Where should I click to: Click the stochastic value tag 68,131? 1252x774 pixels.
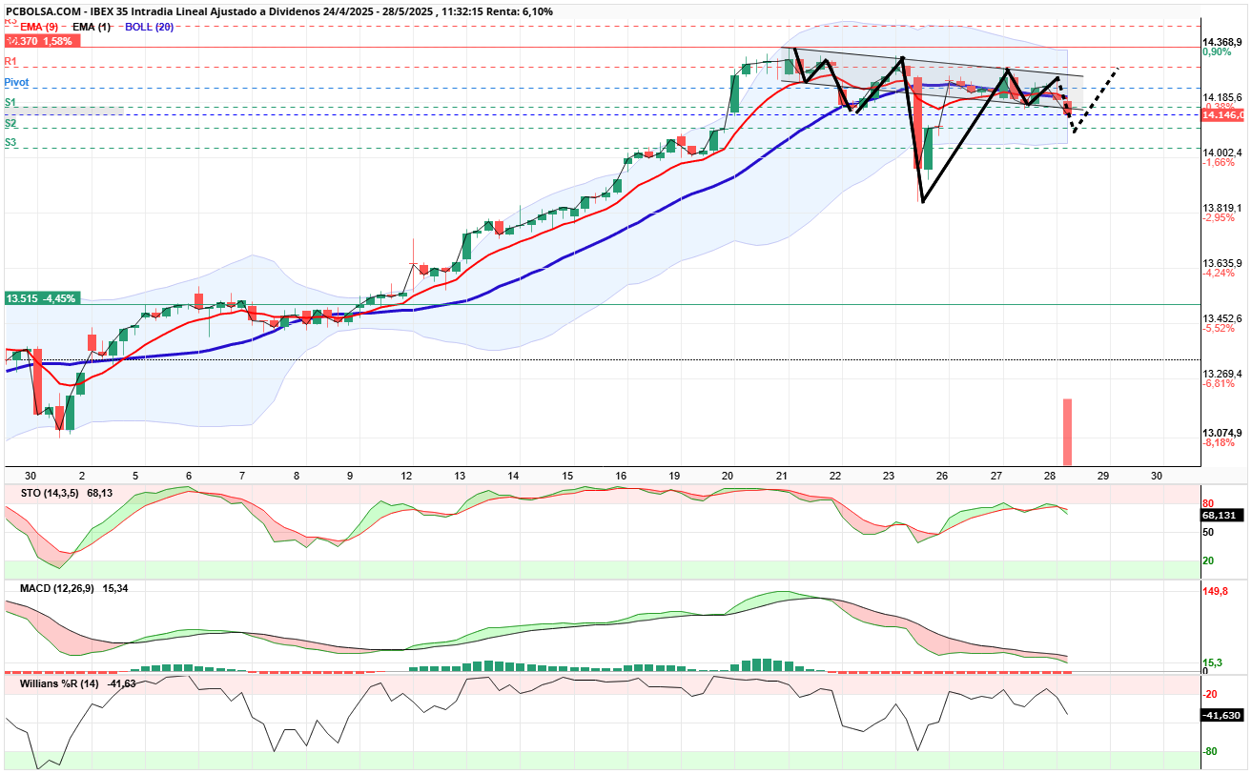pos(1221,515)
